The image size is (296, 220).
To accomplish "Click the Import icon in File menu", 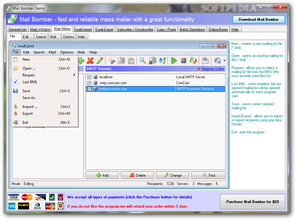I will 15,107.
